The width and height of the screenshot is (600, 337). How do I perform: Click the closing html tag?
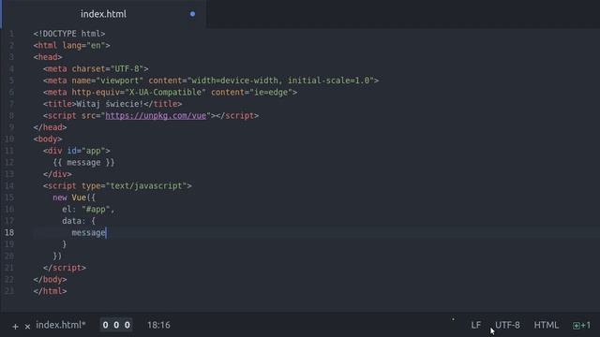pyautogui.click(x=50, y=291)
